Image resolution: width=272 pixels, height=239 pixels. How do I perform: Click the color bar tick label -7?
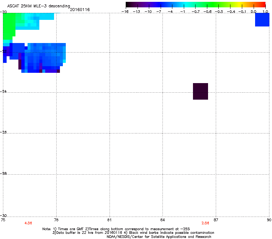click(x=159, y=12)
